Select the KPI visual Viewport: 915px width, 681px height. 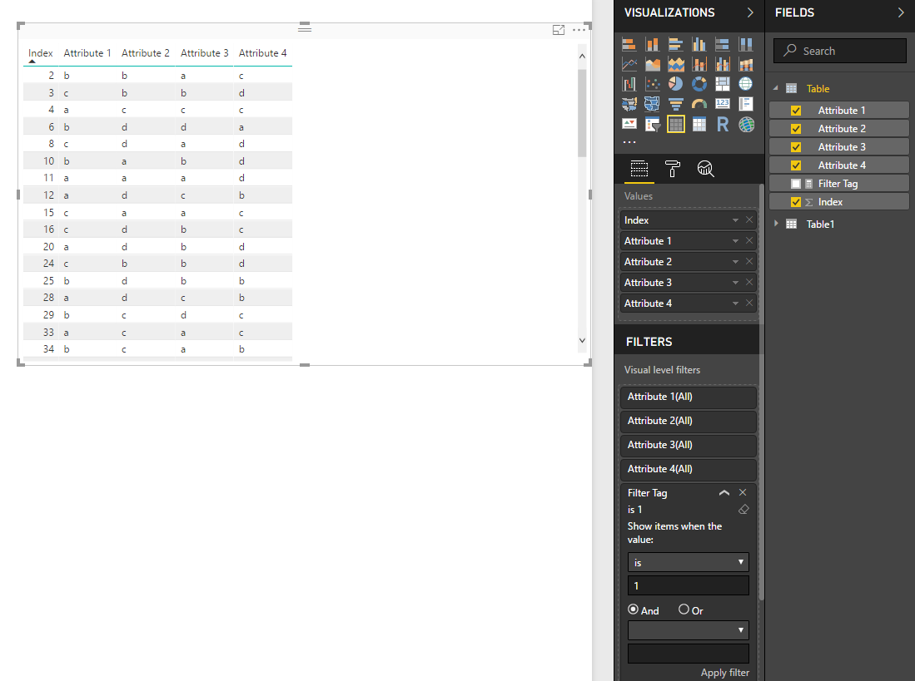[629, 124]
